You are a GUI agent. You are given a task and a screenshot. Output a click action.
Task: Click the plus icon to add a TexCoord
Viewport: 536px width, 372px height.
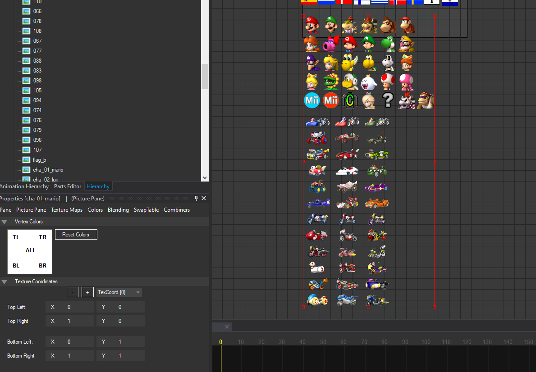[87, 292]
